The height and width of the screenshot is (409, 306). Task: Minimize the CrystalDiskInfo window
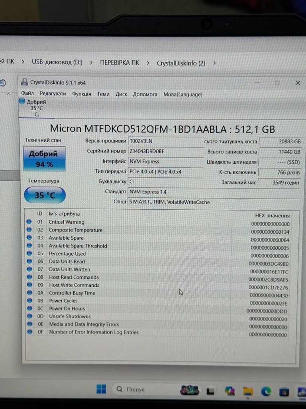click(x=257, y=83)
